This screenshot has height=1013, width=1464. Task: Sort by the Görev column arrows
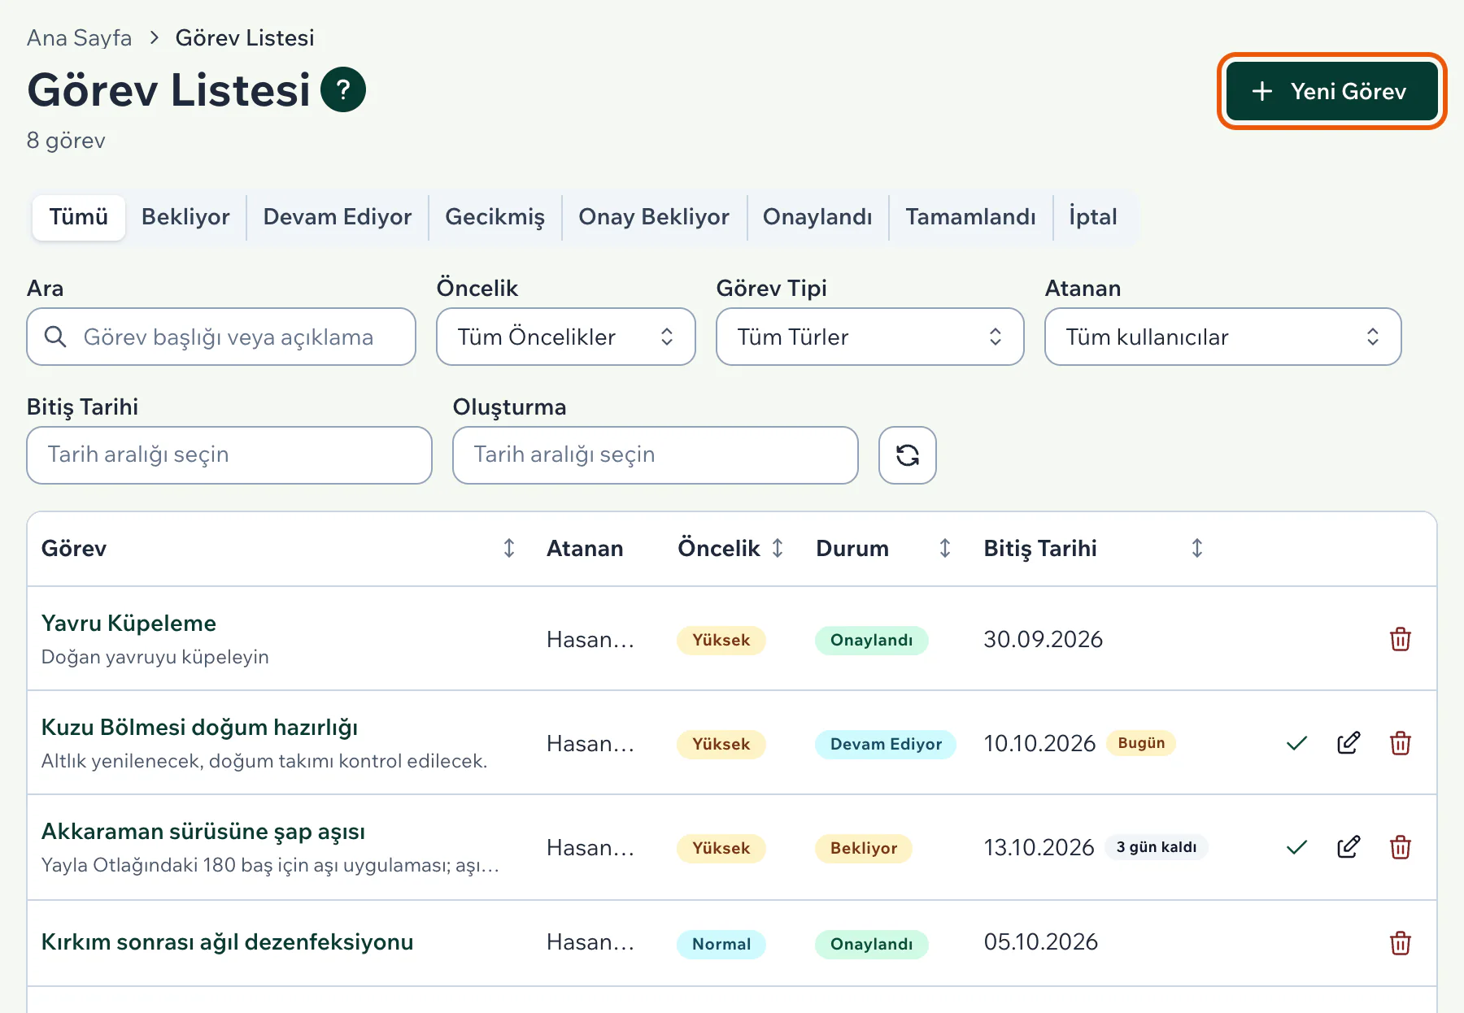(509, 549)
